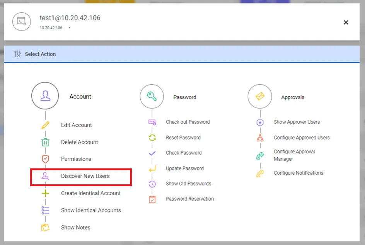The height and width of the screenshot is (245, 365).
Task: Click the return arrow icon for Update Password
Action: (x=152, y=168)
